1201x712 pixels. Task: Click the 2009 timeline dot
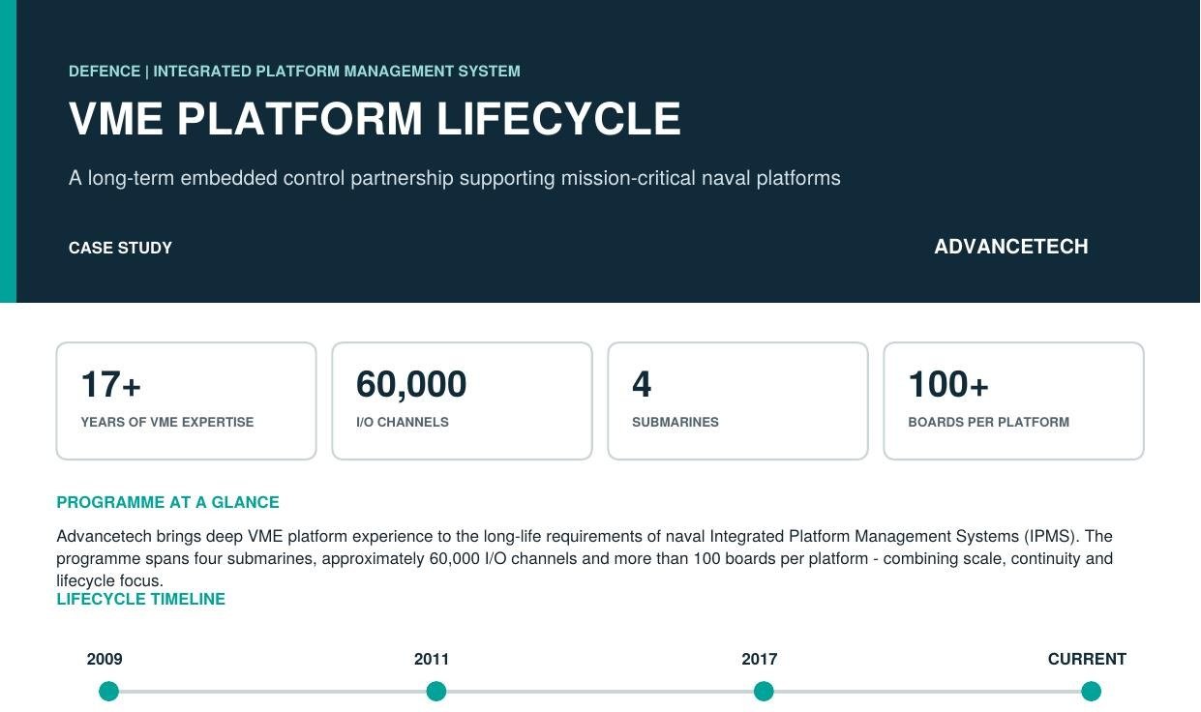click(x=108, y=691)
